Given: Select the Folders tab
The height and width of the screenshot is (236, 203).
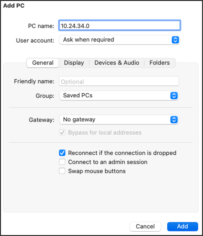Looking at the screenshot, I should click(x=159, y=63).
